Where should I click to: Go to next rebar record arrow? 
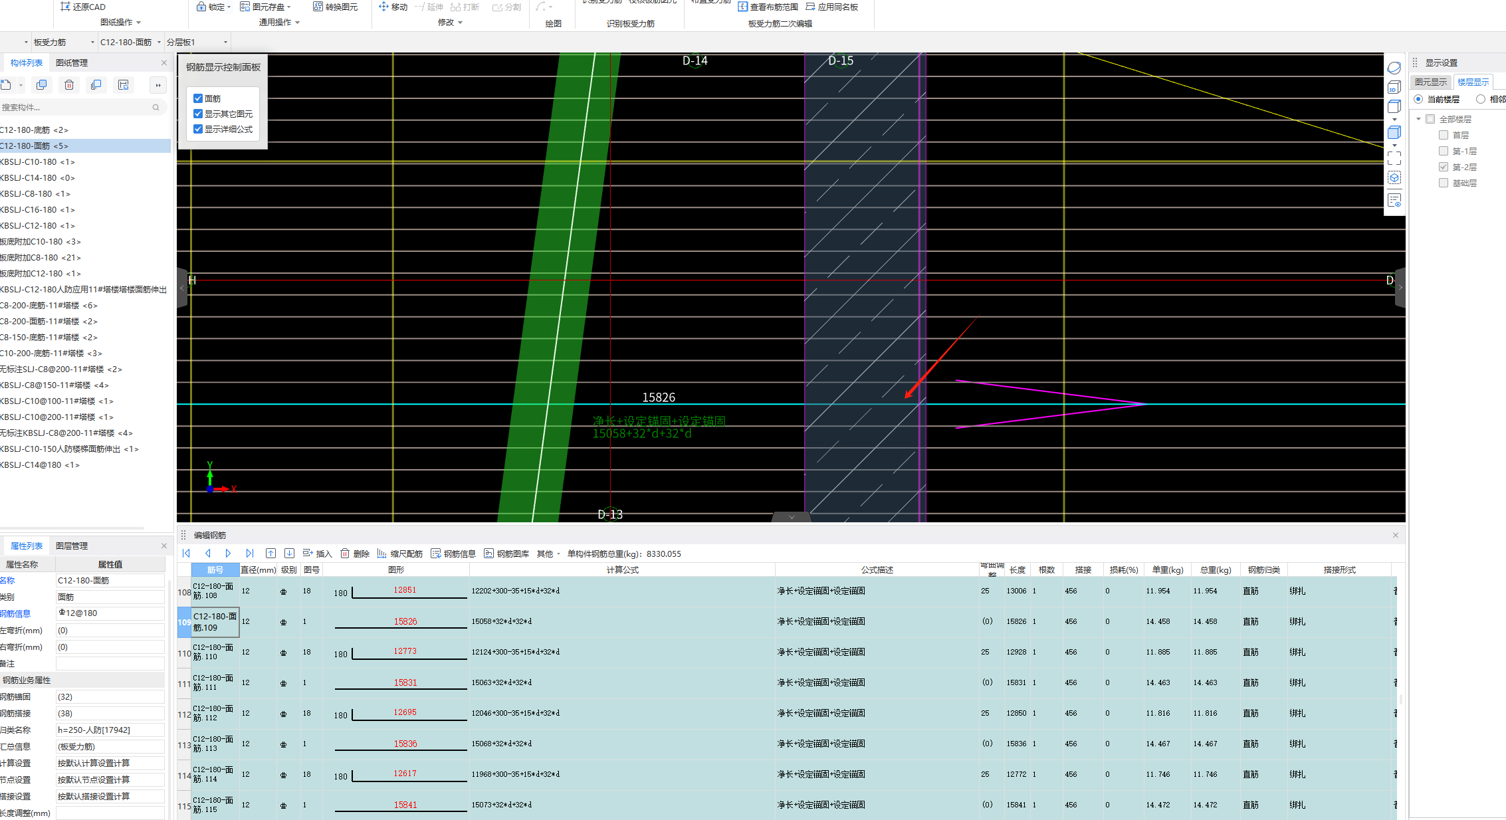pos(228,554)
